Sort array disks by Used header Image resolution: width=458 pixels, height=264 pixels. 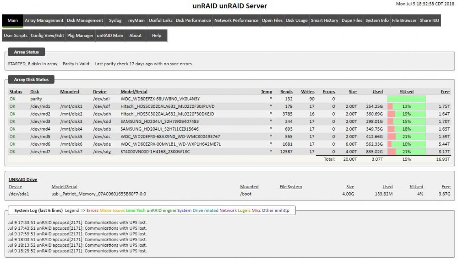pos(377,91)
